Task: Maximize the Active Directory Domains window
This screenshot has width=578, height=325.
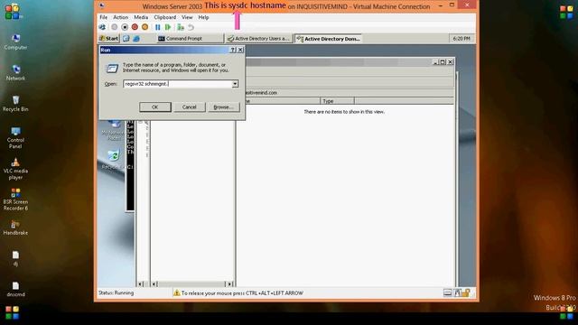Action: coord(443,62)
